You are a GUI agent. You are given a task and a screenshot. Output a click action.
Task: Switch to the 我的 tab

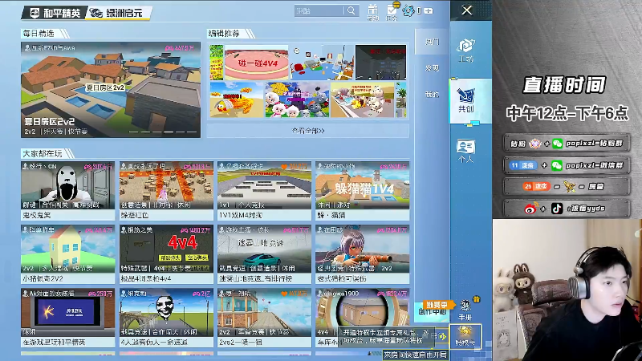point(432,95)
